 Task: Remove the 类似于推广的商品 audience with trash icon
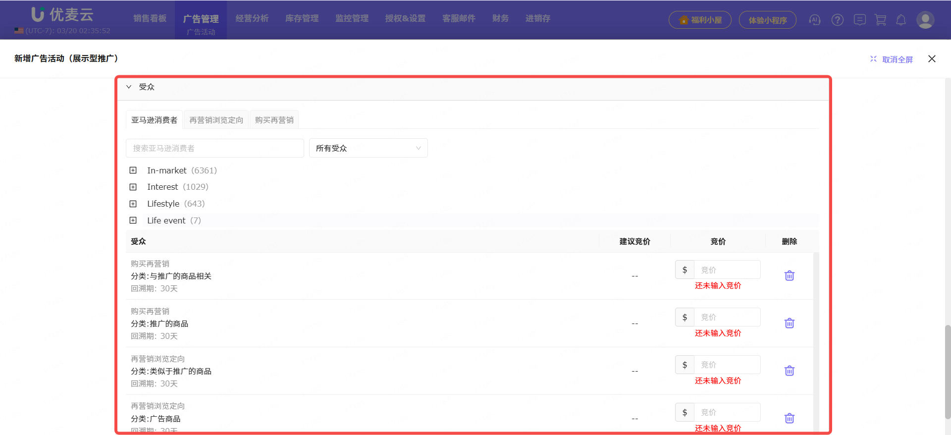point(789,371)
